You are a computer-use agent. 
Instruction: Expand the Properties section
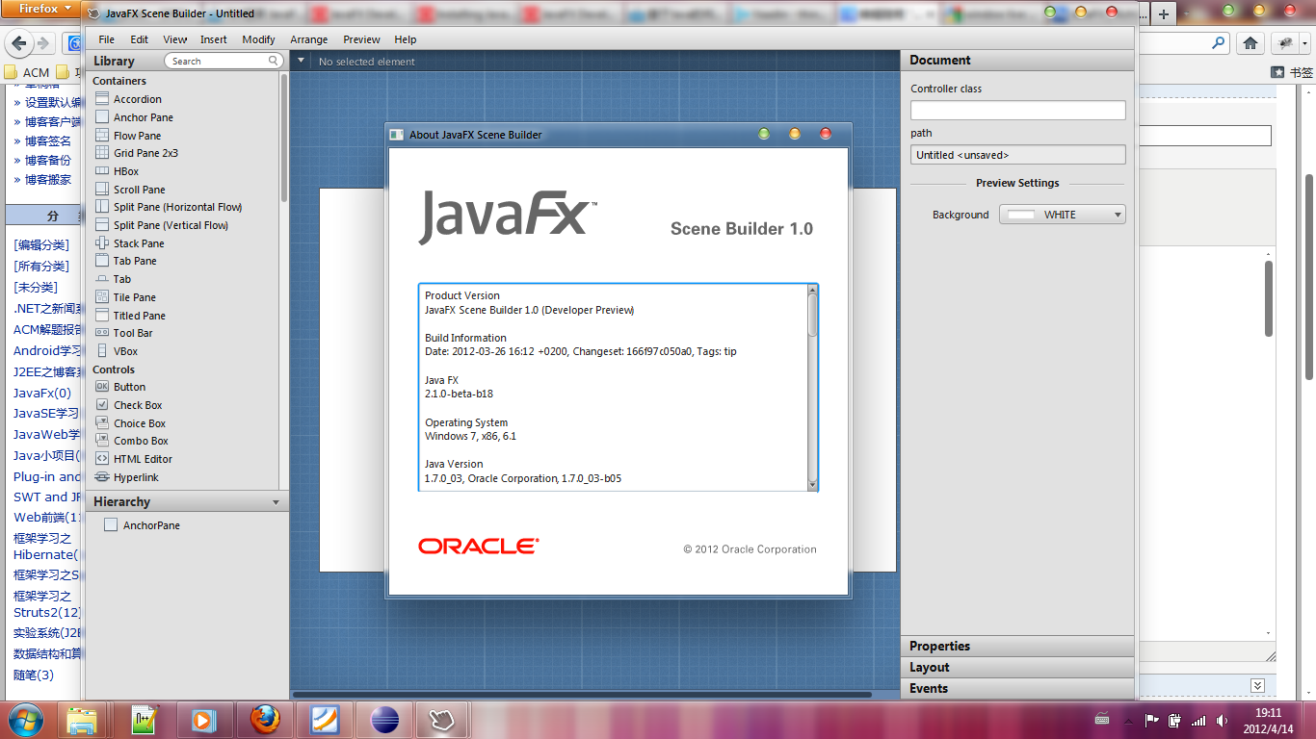(x=1017, y=646)
